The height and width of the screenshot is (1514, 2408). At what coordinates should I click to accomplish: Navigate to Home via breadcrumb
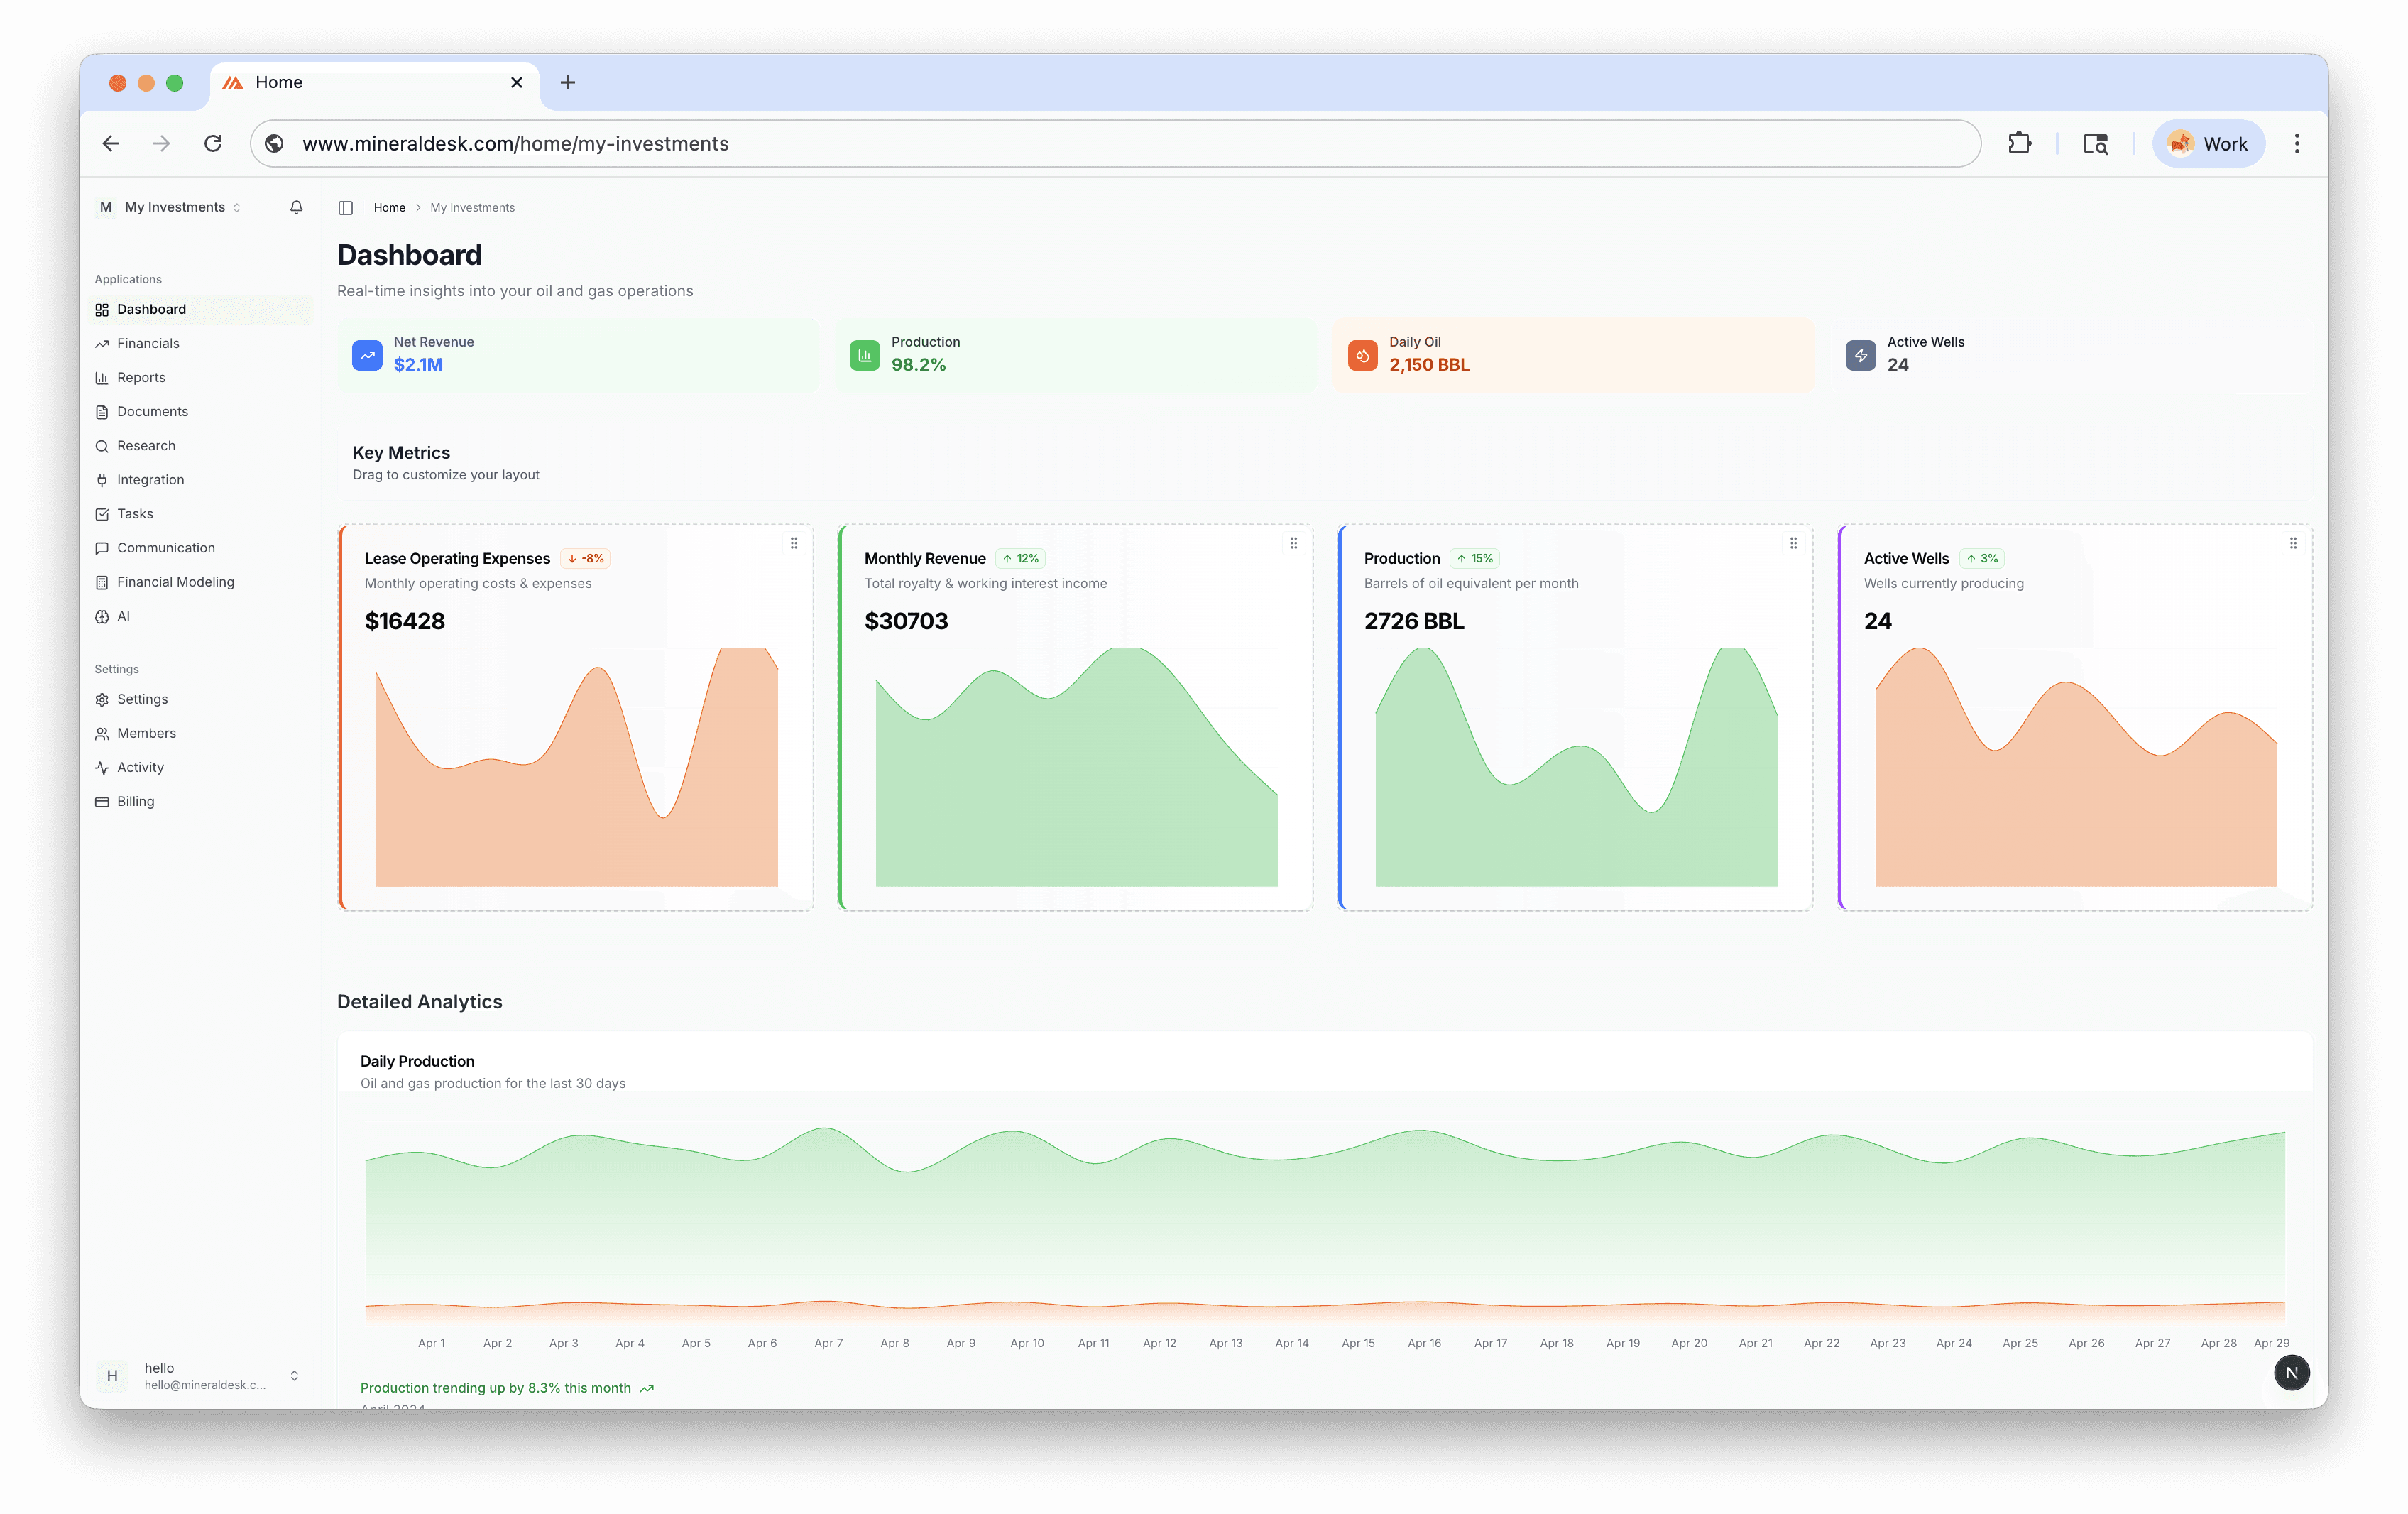(x=389, y=207)
